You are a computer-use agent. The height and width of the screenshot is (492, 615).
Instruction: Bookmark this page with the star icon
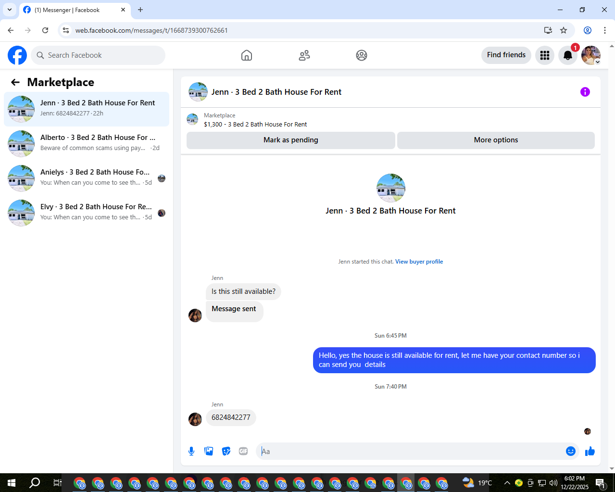564,30
